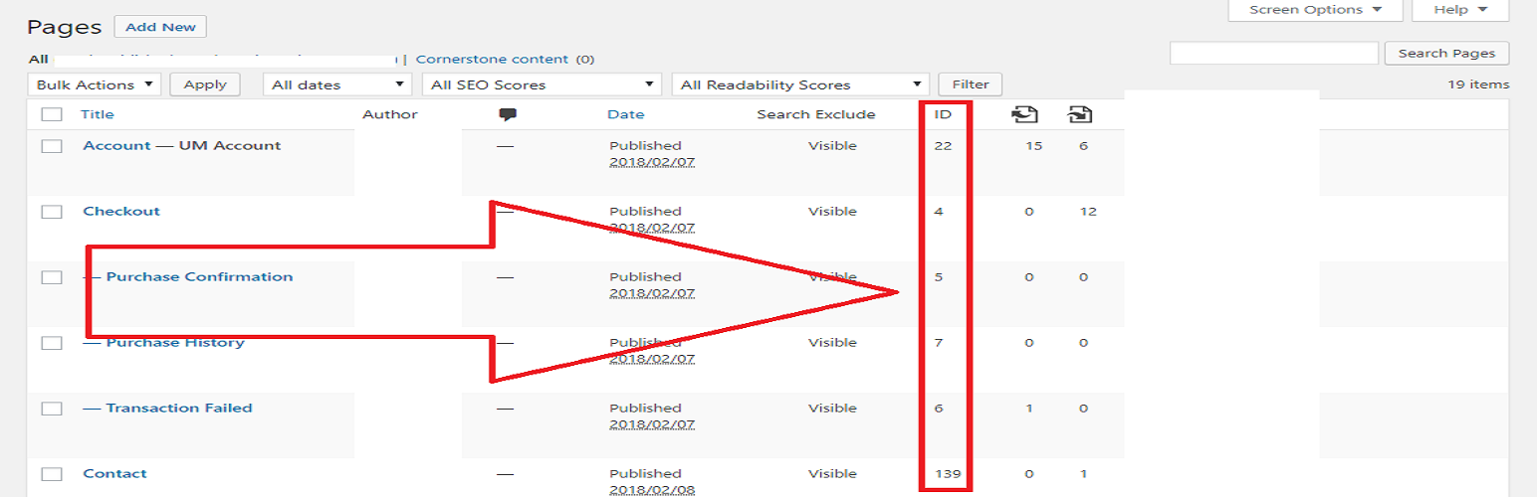The height and width of the screenshot is (497, 1537).
Task: Check the Checkout row checkbox
Action: tap(52, 212)
